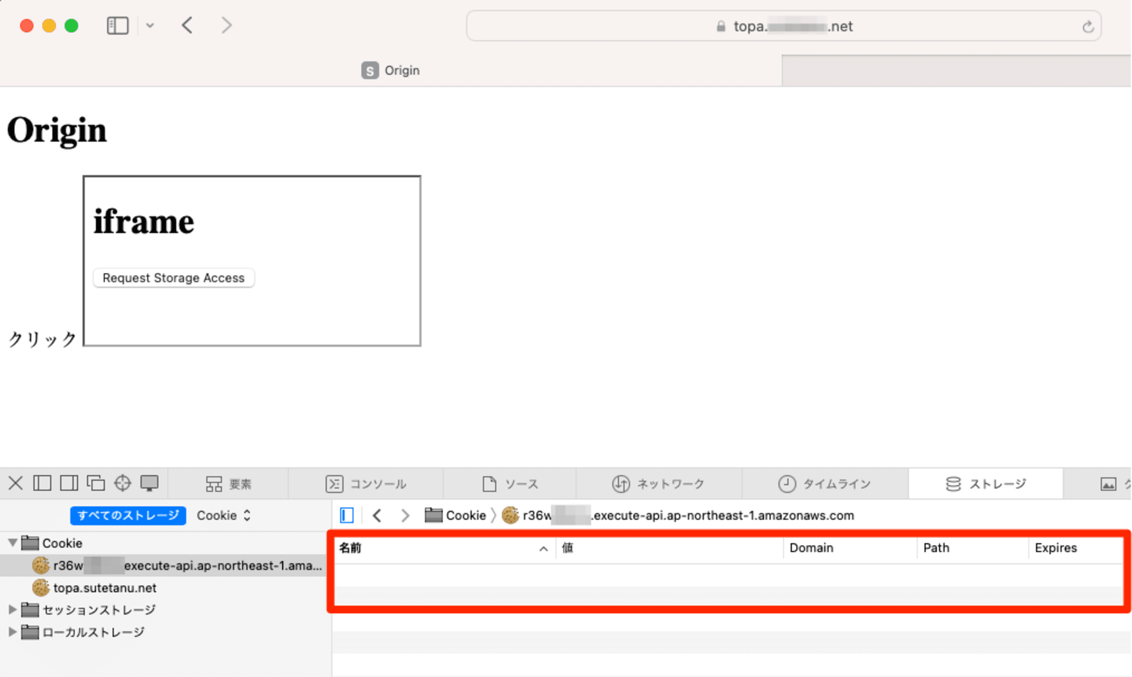Viewport: 1132px width, 677px height.
Task: Switch to the ネットワーク tab
Action: 659,484
